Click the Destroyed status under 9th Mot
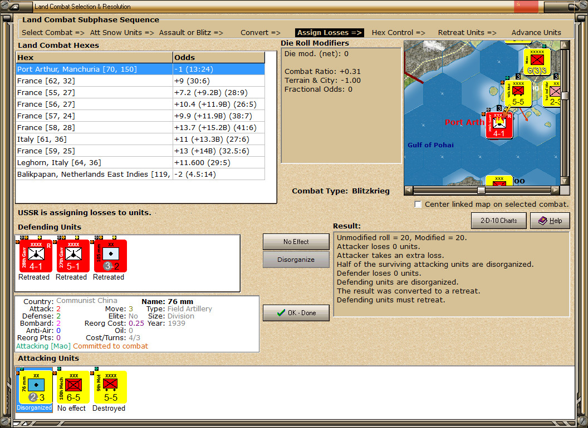Screen dimensions: 588x428 tap(109, 408)
